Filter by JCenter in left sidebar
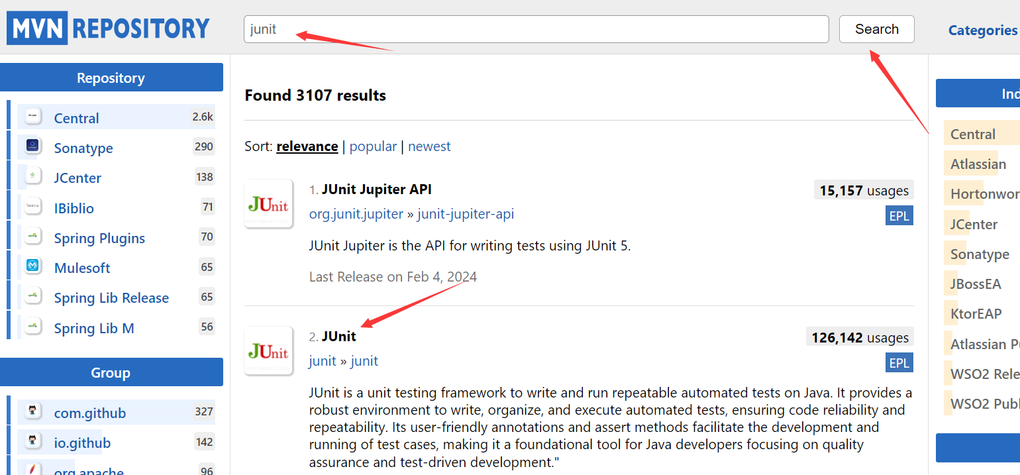 pyautogui.click(x=77, y=178)
